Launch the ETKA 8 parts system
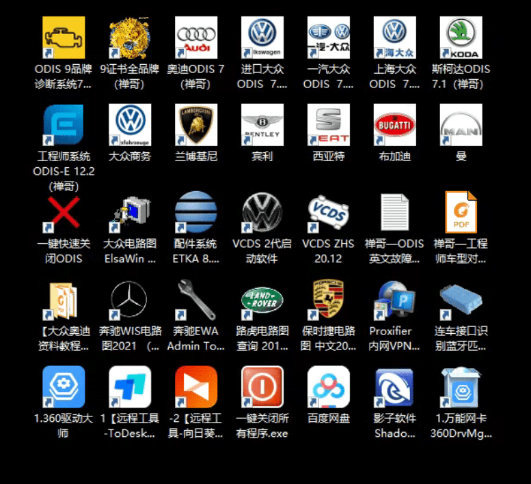The width and height of the screenshot is (531, 484). 196,213
